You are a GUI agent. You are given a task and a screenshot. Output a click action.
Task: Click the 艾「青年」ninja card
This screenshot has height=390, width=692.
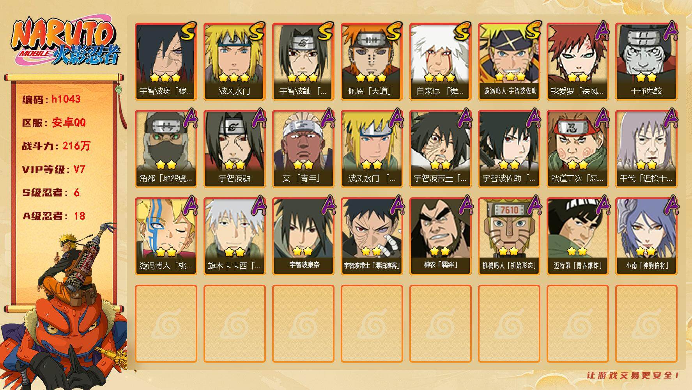(x=303, y=149)
